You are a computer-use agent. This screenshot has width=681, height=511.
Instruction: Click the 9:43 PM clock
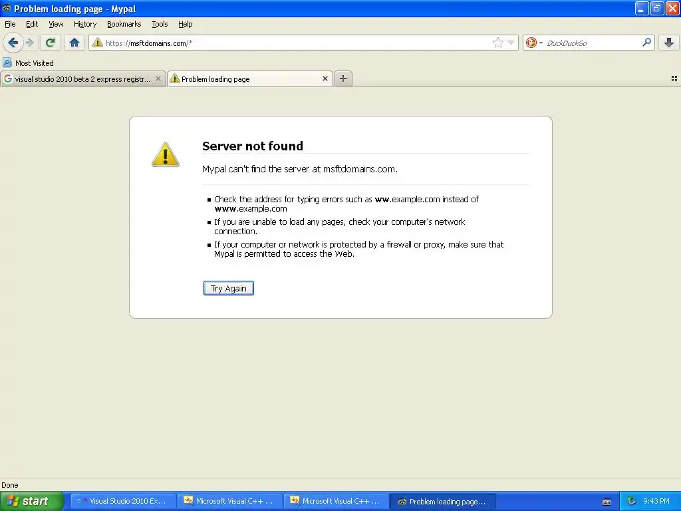pos(656,501)
